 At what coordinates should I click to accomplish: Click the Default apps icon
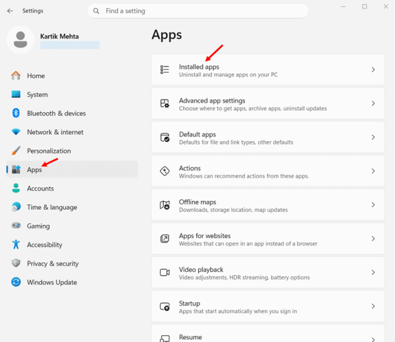165,137
